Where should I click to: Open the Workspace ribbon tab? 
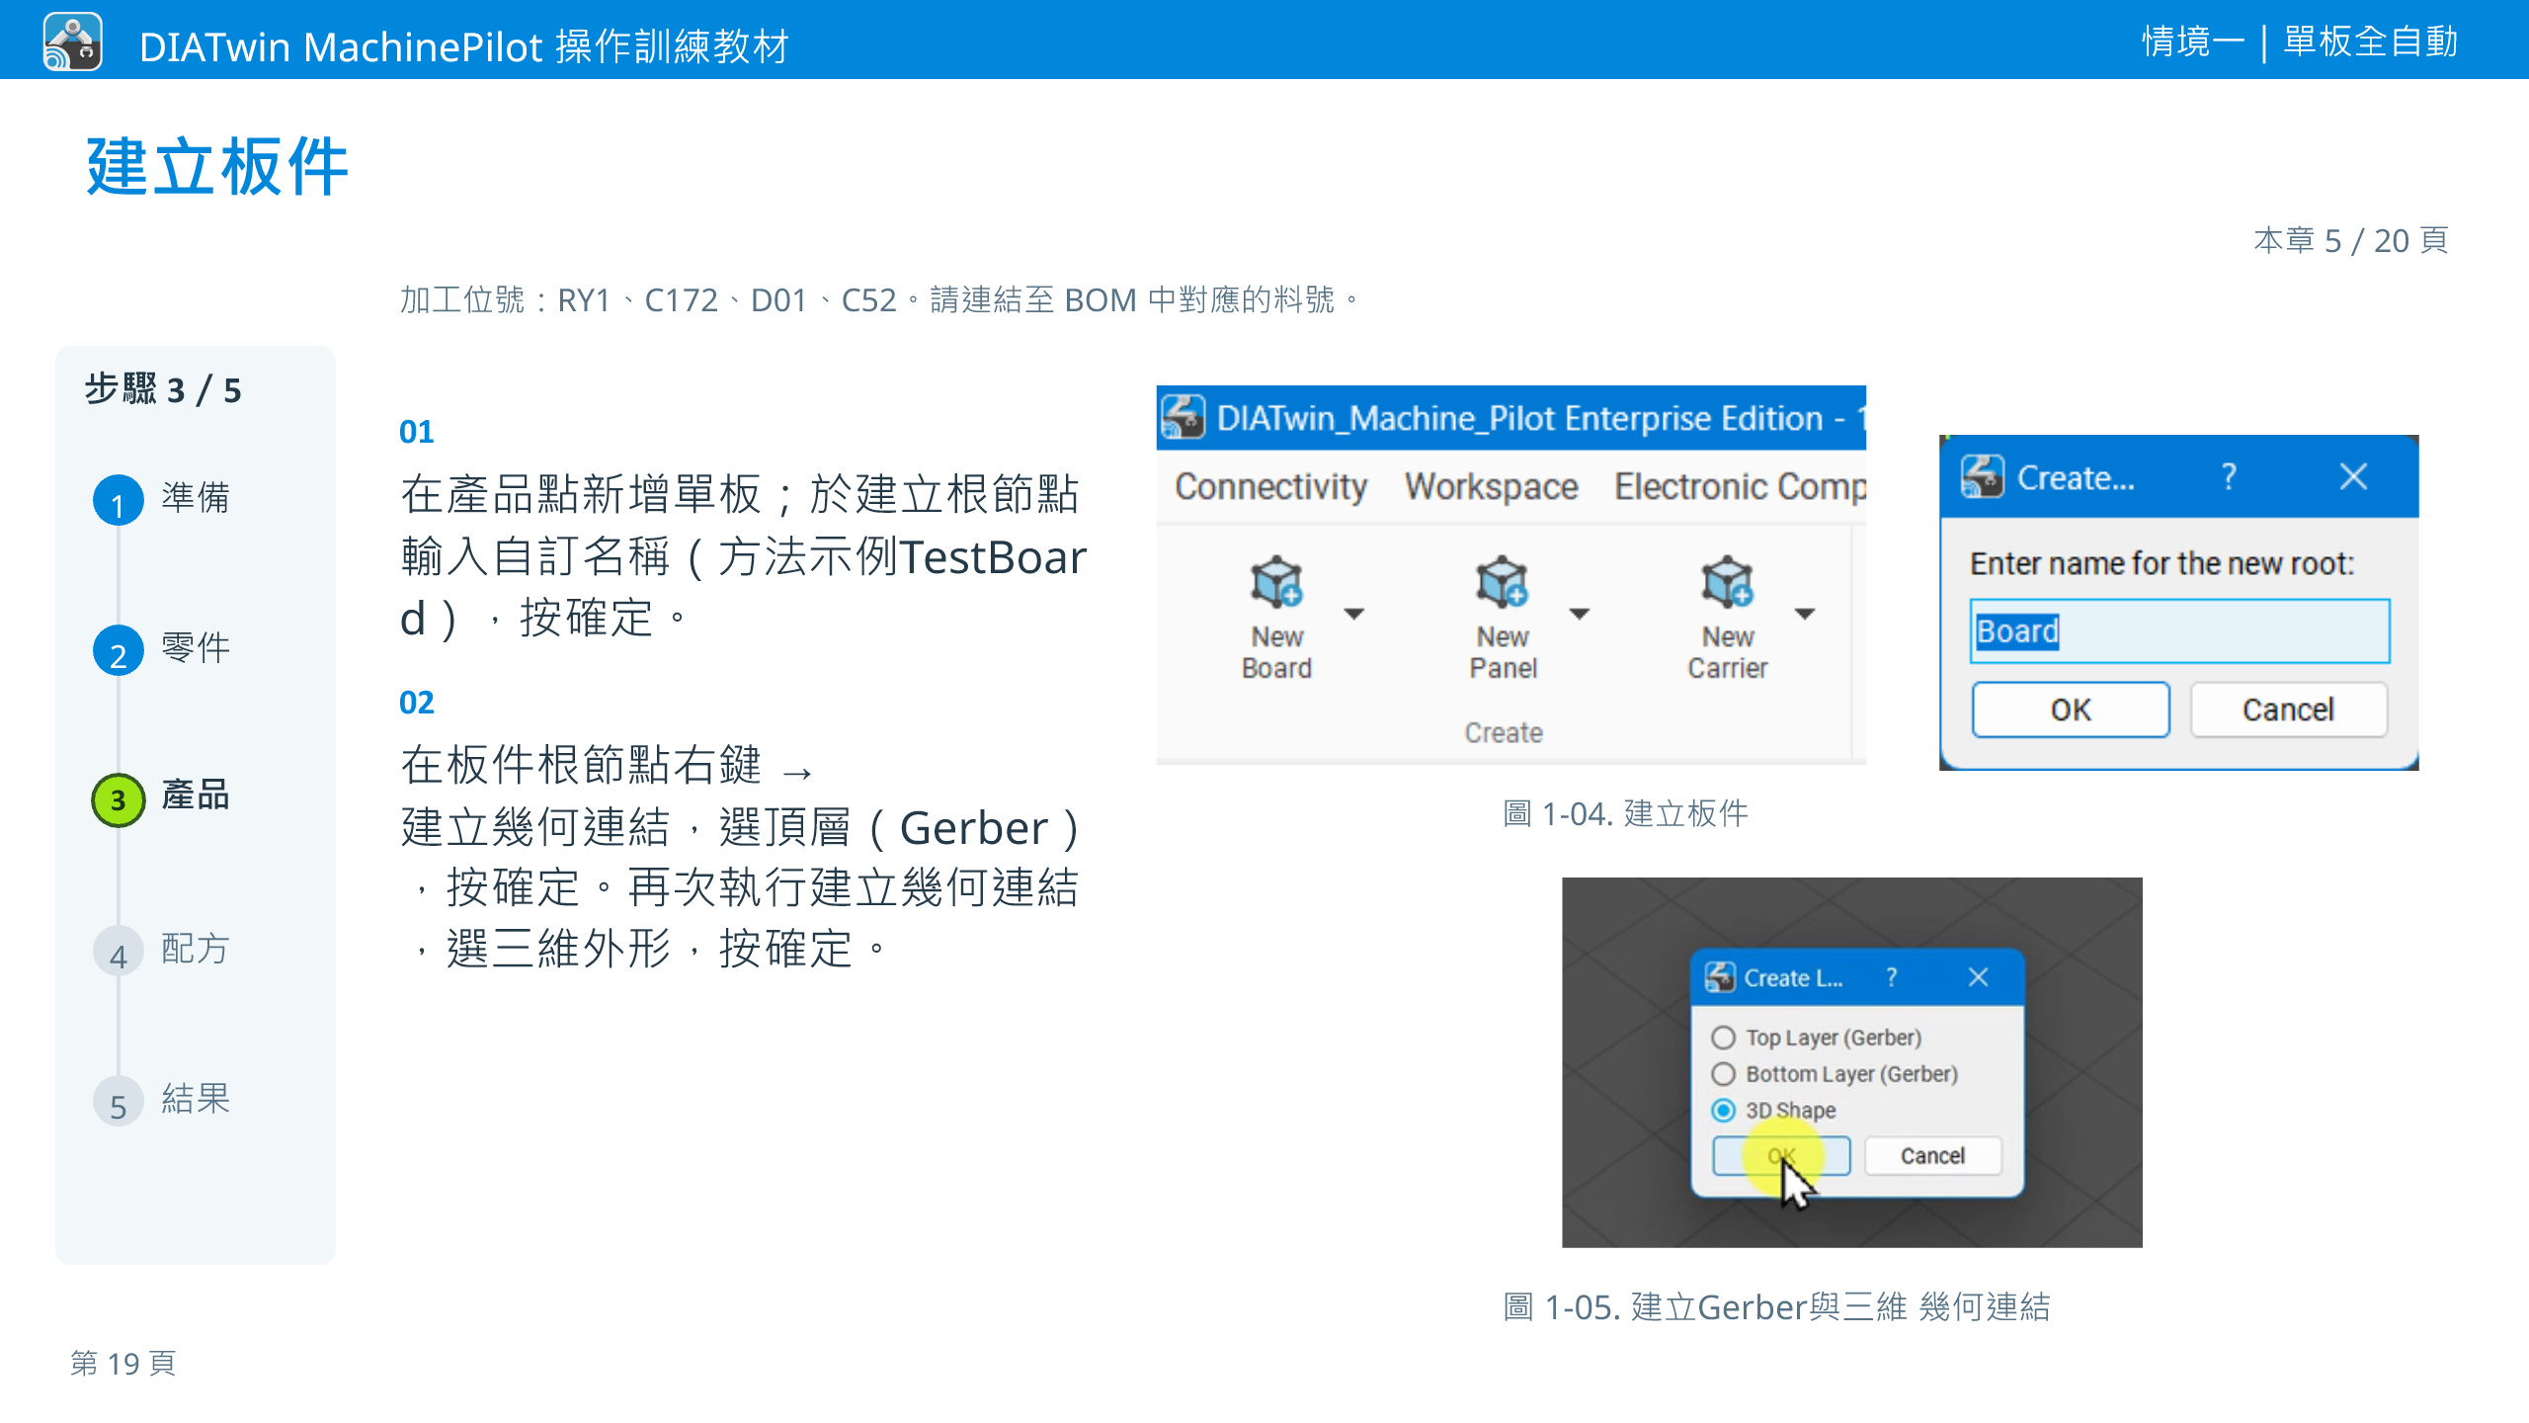(1492, 487)
